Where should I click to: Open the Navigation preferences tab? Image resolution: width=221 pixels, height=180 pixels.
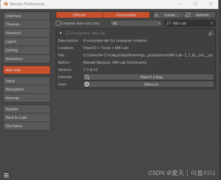pos(27,90)
